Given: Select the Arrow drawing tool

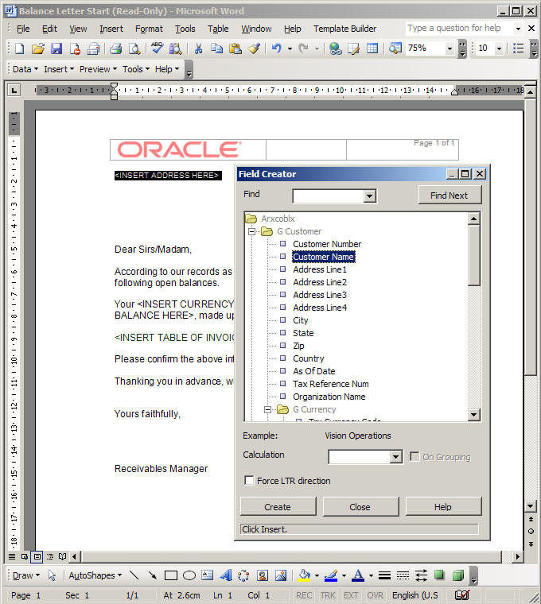Looking at the screenshot, I should click(x=153, y=575).
